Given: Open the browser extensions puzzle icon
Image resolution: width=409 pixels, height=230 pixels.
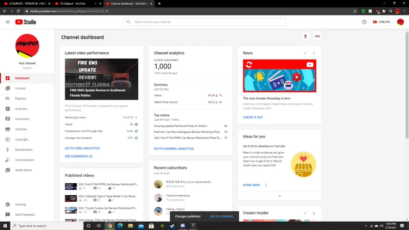Looking at the screenshot, I should click(384, 11).
